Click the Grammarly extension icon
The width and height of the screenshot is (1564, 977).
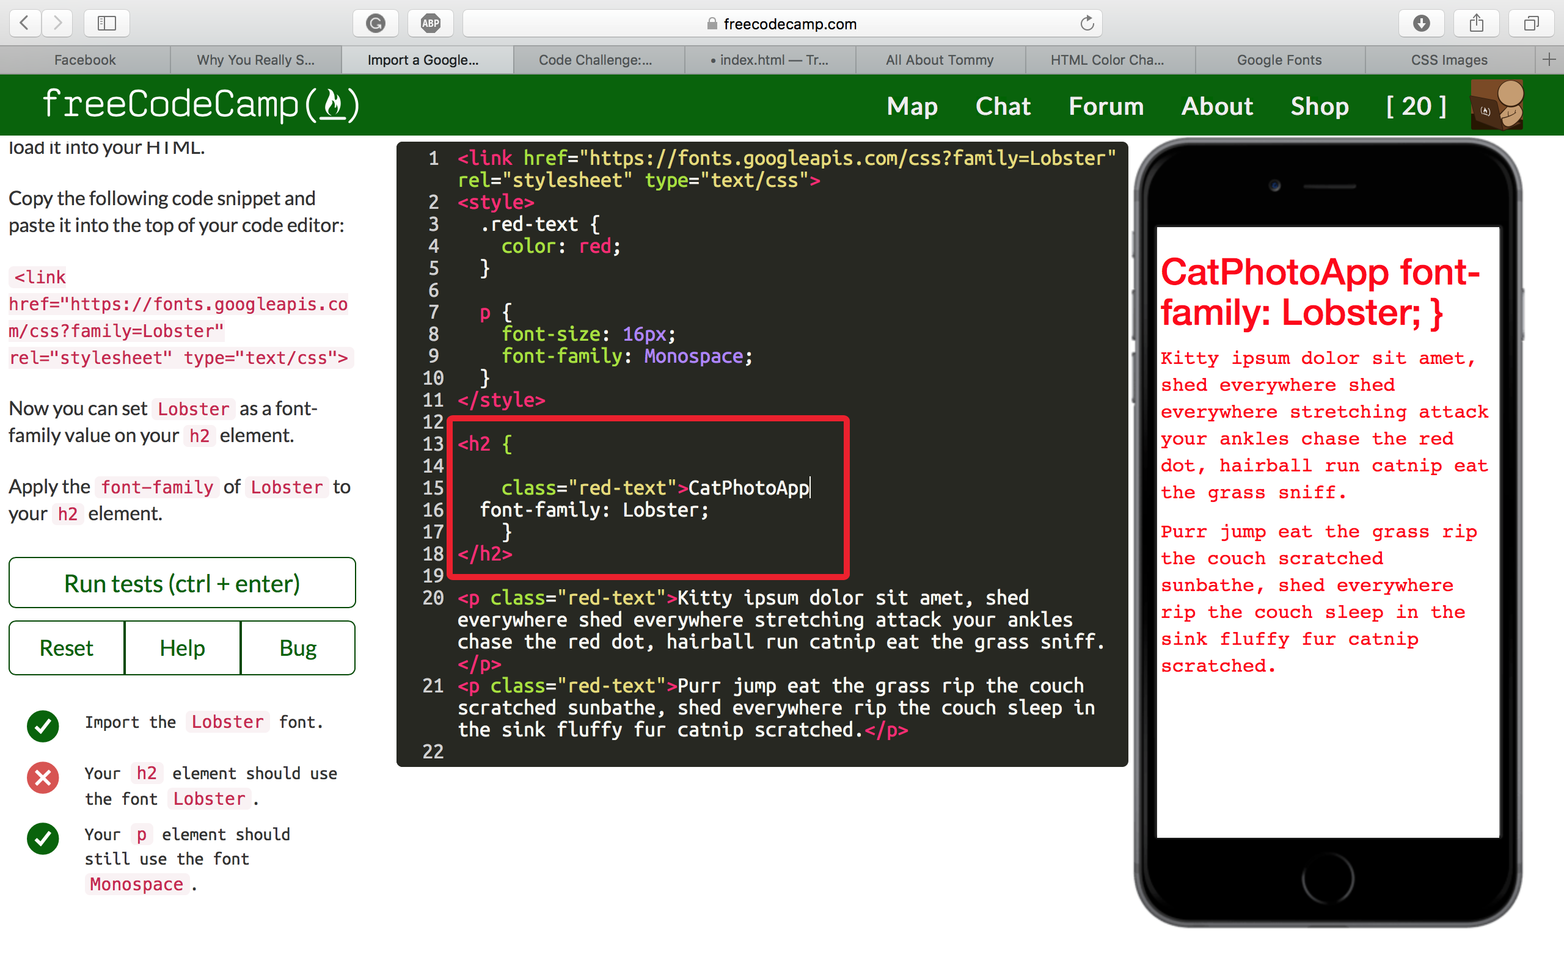(x=376, y=23)
